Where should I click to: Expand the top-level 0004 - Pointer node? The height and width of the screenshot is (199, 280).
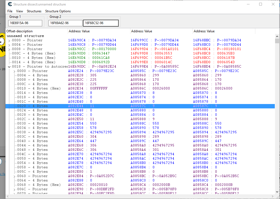pos(9,45)
